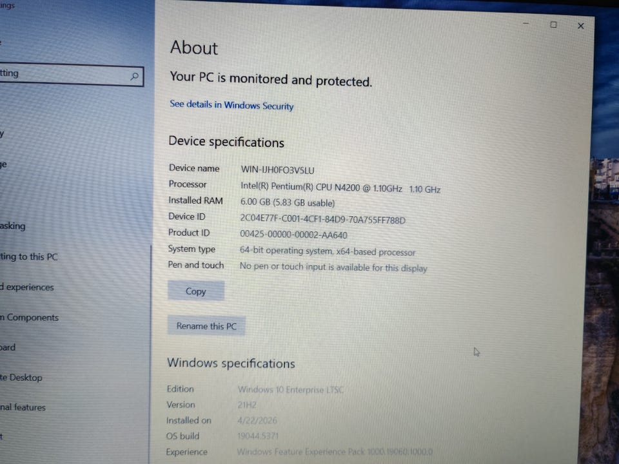This screenshot has height=464, width=619.
Task: Open Clipboard sidebar item
Action: [8, 347]
